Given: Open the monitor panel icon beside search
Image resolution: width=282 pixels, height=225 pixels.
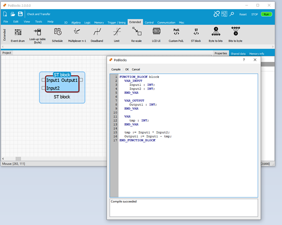Looking at the screenshot, I should pos(224,14).
